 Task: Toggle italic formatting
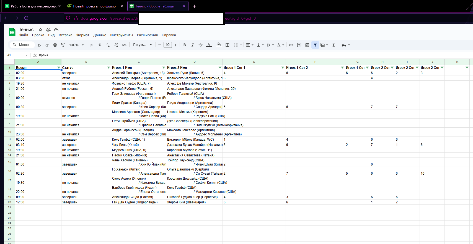[193, 45]
